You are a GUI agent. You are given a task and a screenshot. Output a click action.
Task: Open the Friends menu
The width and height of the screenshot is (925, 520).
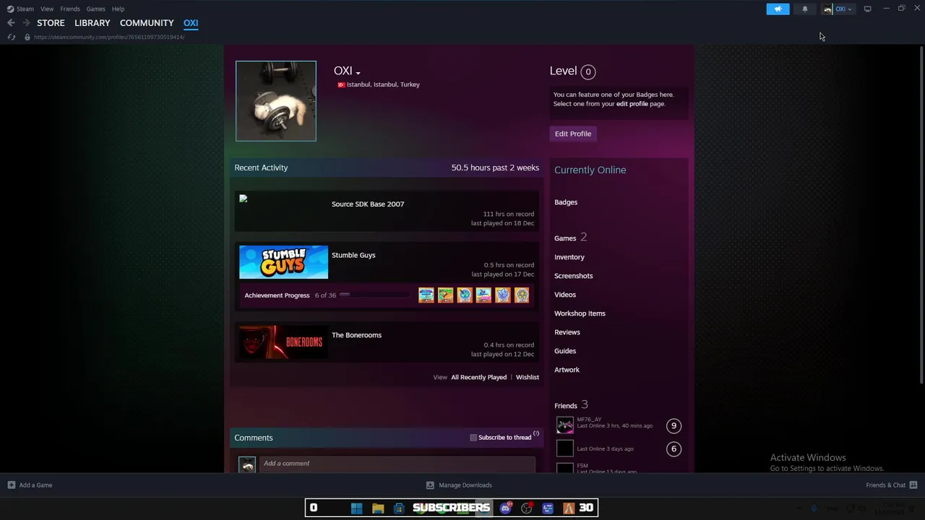tap(70, 9)
